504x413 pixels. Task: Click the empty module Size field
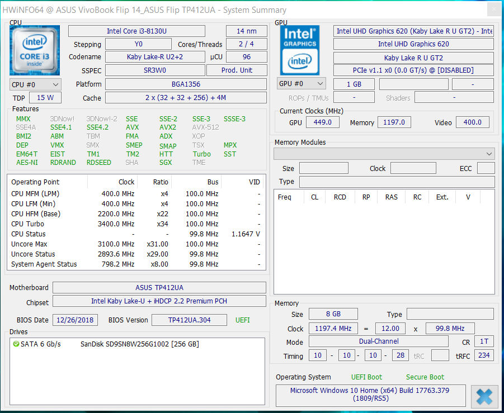point(324,168)
